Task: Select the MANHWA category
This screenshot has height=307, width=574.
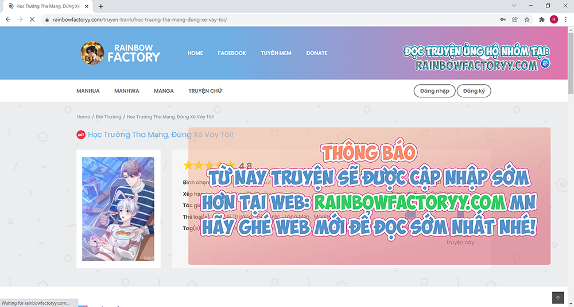Action: 126,91
